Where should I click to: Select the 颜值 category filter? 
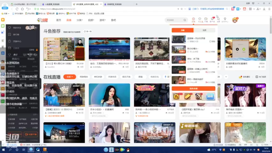tap(140, 77)
